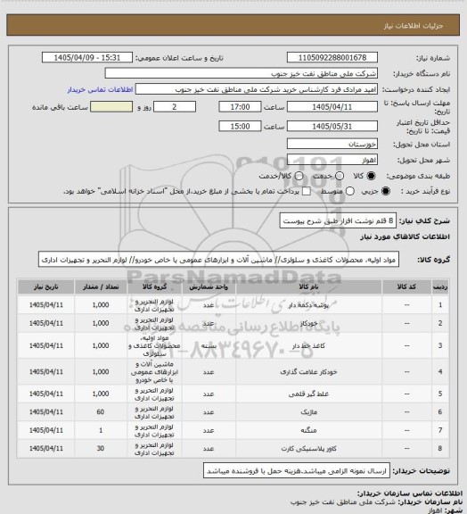
Task: Click the کد کالا column header
Action: pos(406,286)
